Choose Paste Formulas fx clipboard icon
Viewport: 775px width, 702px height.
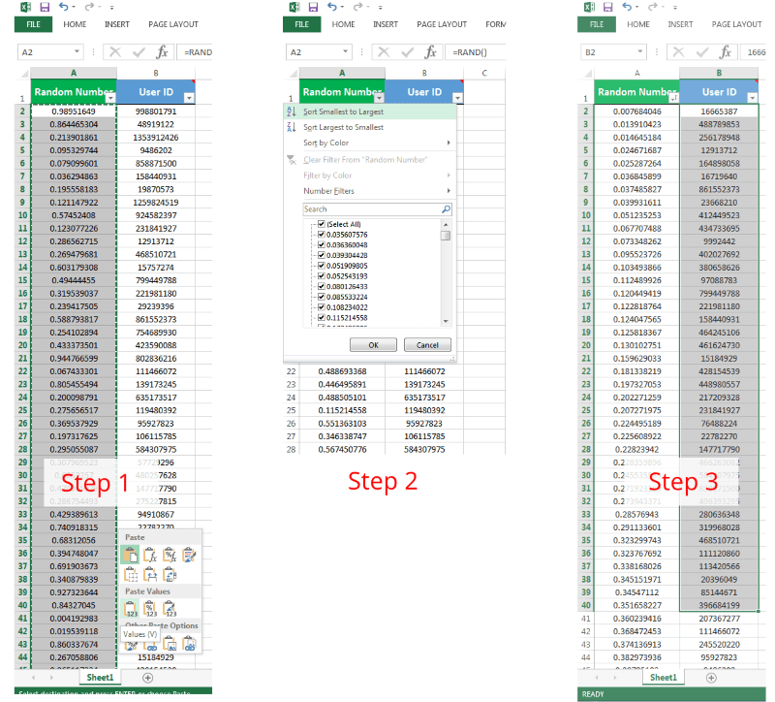150,555
